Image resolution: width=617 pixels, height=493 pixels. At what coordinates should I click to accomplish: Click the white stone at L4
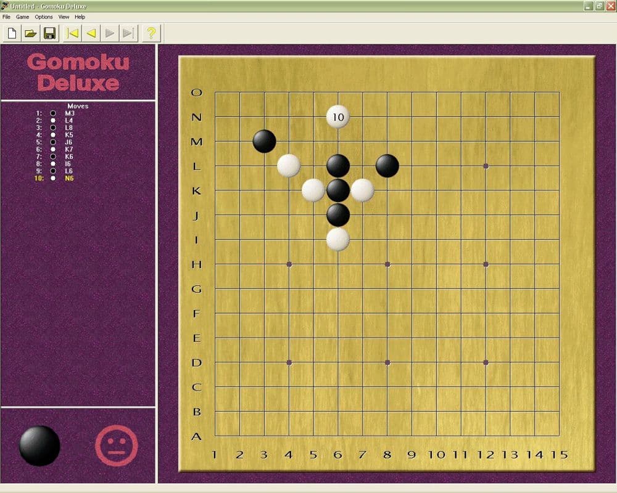coord(289,166)
